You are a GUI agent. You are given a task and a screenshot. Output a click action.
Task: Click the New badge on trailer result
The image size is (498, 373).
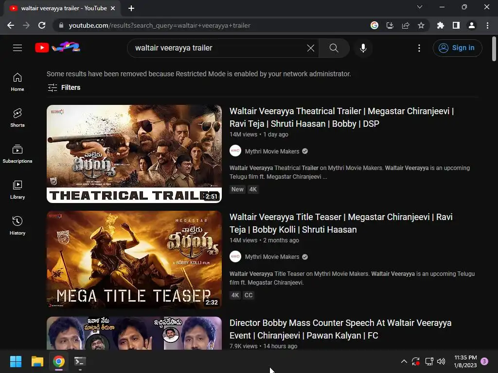237,189
